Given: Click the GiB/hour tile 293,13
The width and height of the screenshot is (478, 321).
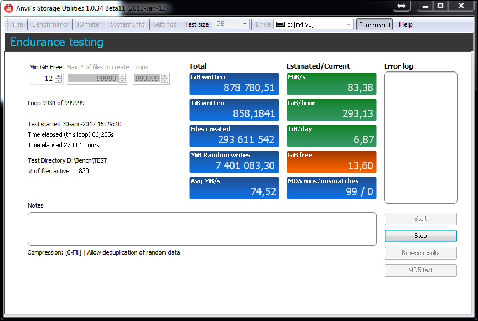Looking at the screenshot, I should (332, 110).
